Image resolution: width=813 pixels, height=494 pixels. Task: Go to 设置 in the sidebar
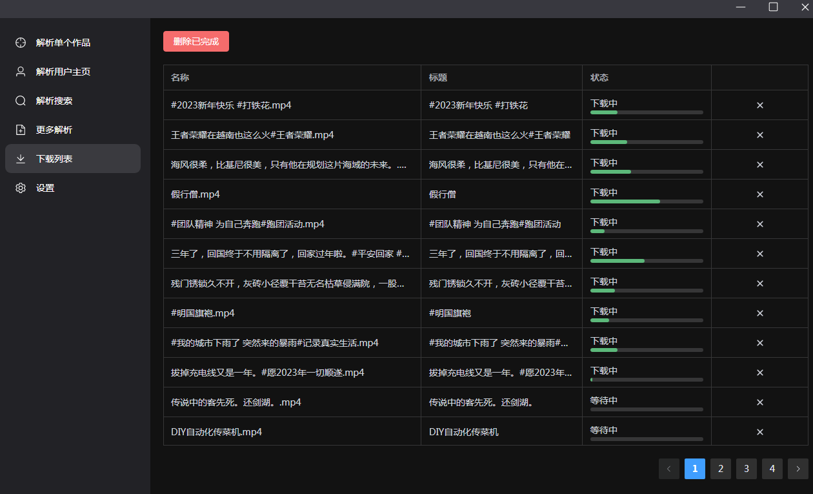73,188
